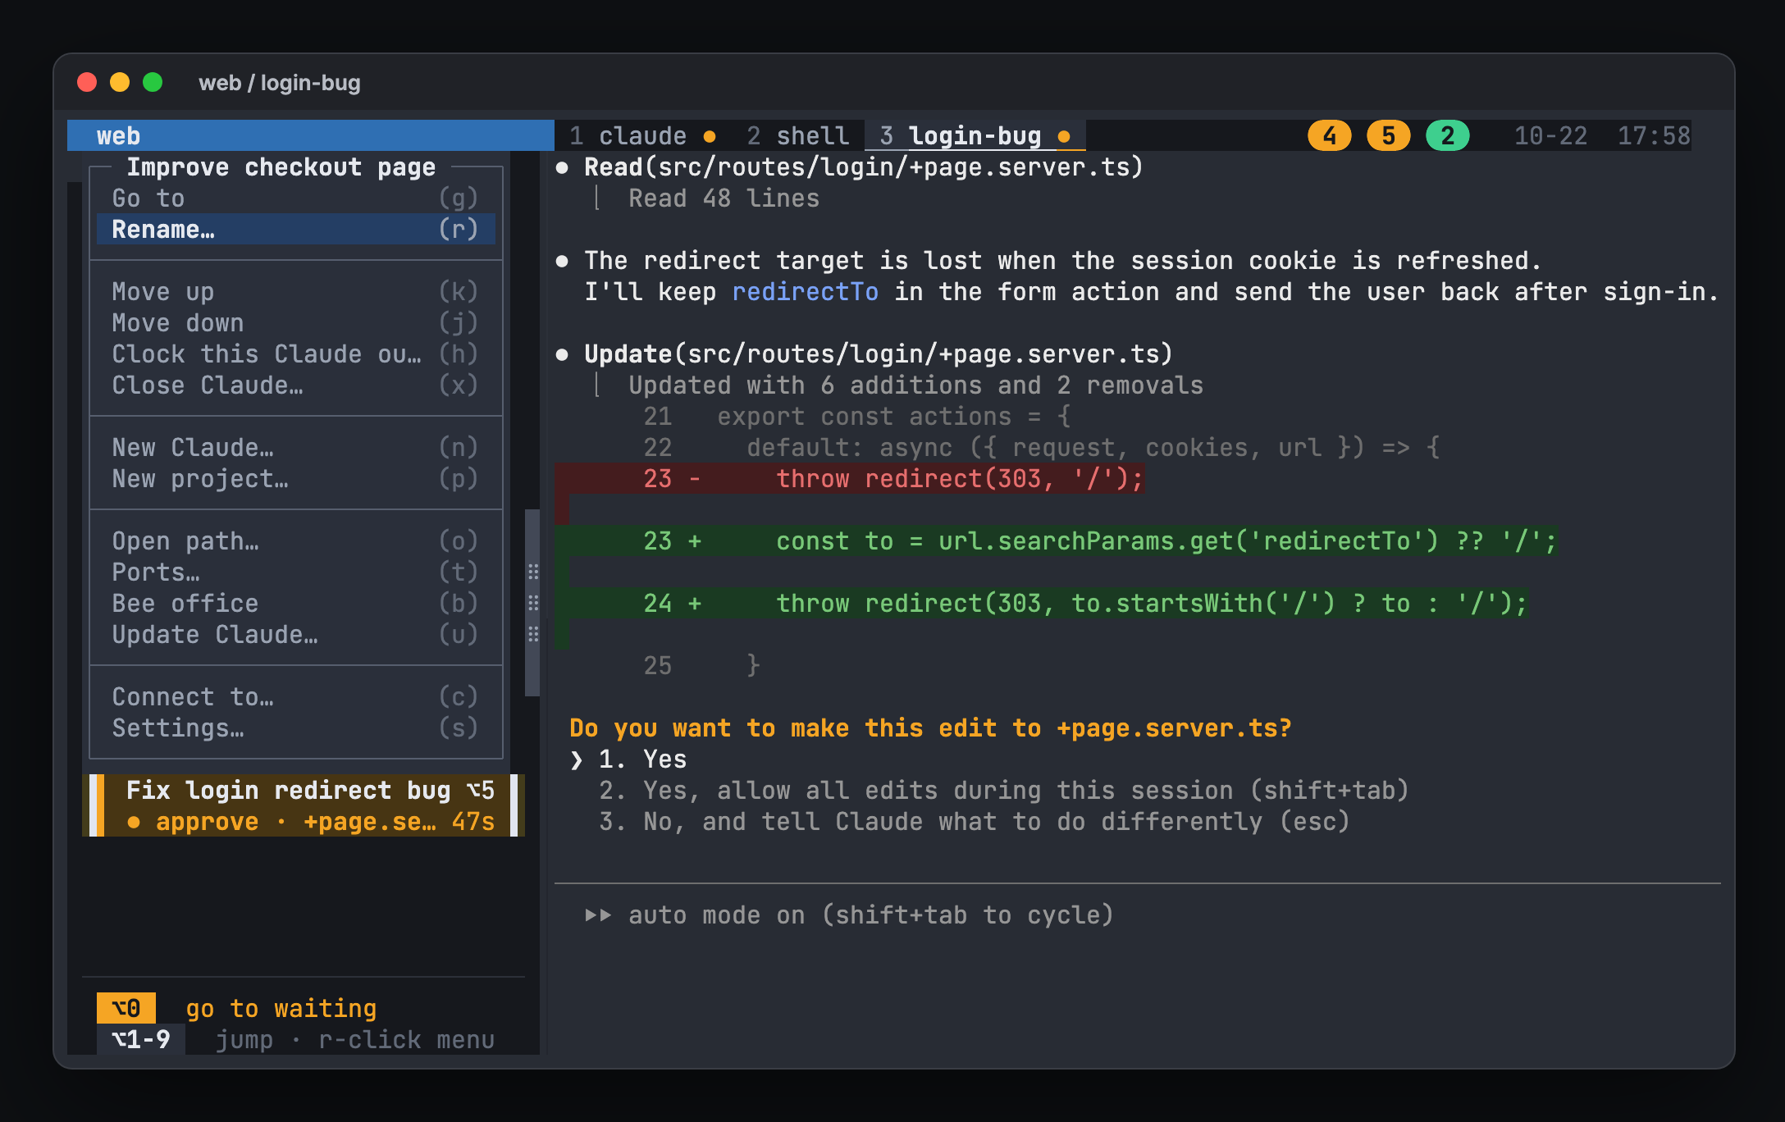Choose Connect to… menu entry

tap(295, 697)
